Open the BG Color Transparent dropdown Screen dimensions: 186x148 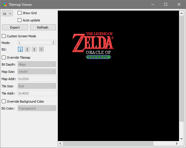coord(37,108)
